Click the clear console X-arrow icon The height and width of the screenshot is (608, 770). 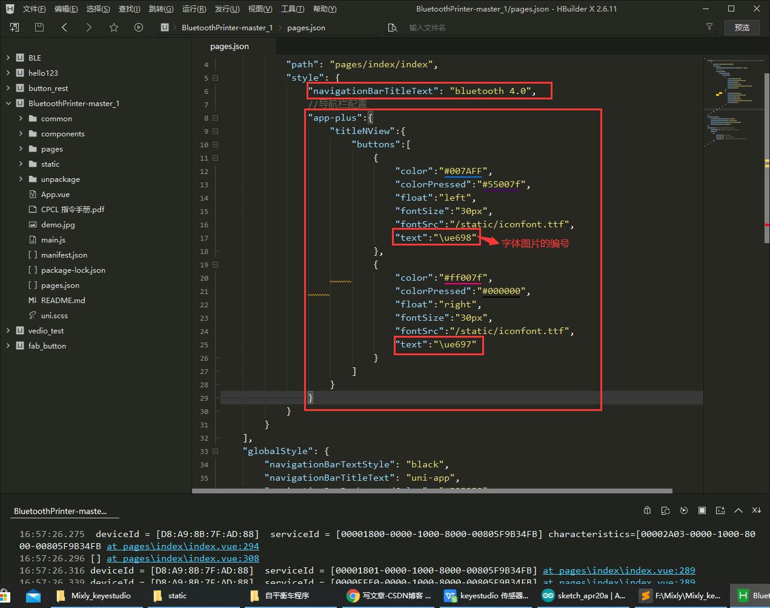pos(757,510)
